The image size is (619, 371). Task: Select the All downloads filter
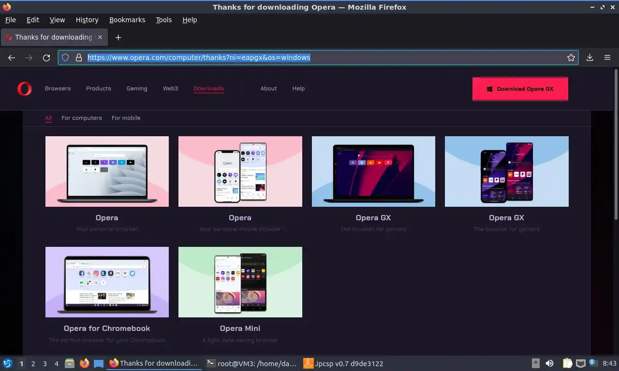click(x=48, y=118)
